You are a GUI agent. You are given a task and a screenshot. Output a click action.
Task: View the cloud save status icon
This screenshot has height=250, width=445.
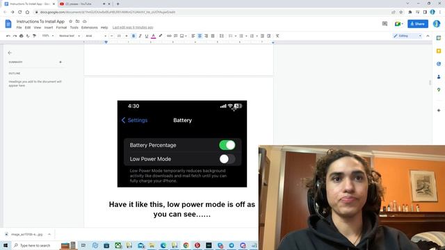[x=85, y=22]
